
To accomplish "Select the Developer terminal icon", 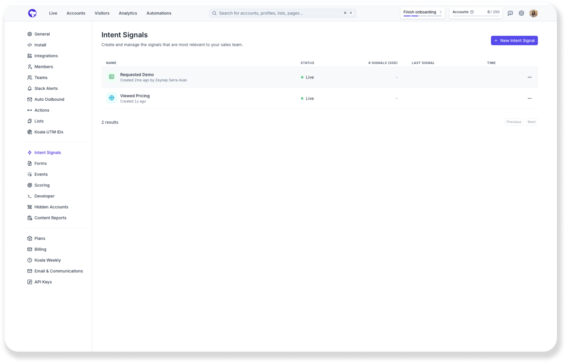I will click(30, 196).
